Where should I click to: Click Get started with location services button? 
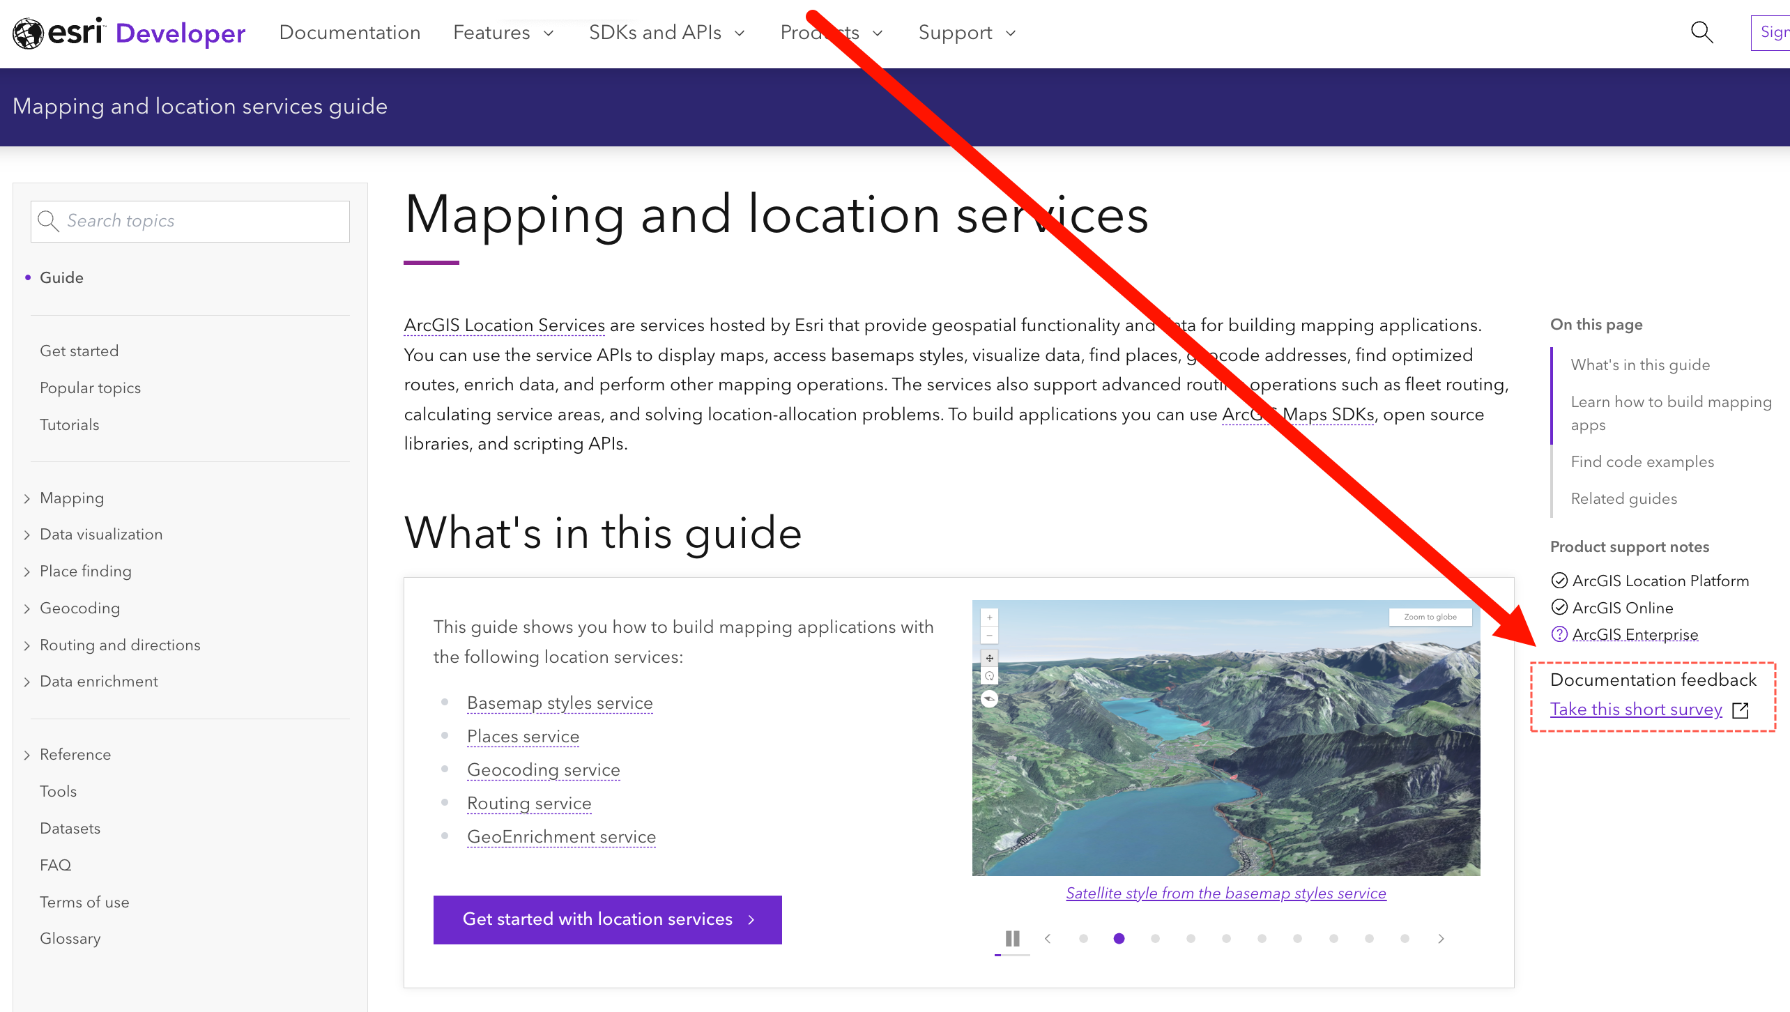[607, 919]
